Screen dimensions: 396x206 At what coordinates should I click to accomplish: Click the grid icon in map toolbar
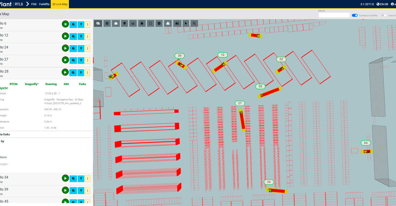tap(107, 23)
